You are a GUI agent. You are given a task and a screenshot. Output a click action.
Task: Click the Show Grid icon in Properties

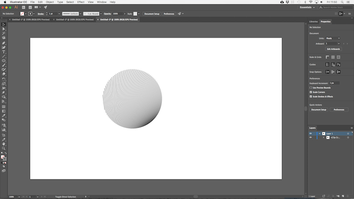coord(333,58)
